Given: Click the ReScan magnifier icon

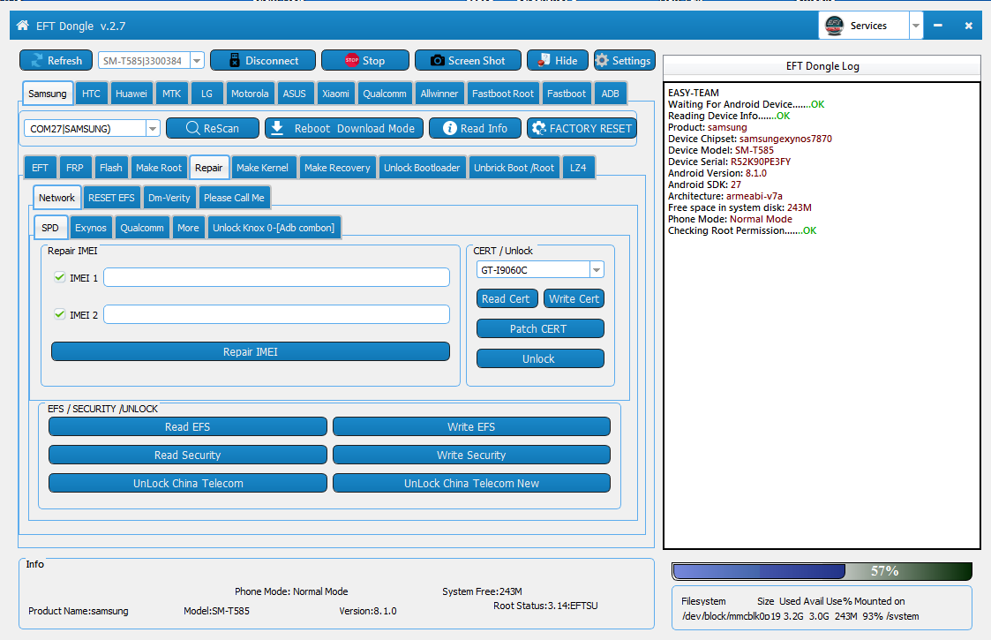Looking at the screenshot, I should 192,128.
